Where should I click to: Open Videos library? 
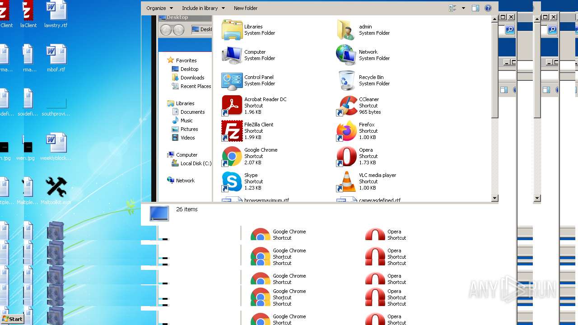[187, 138]
